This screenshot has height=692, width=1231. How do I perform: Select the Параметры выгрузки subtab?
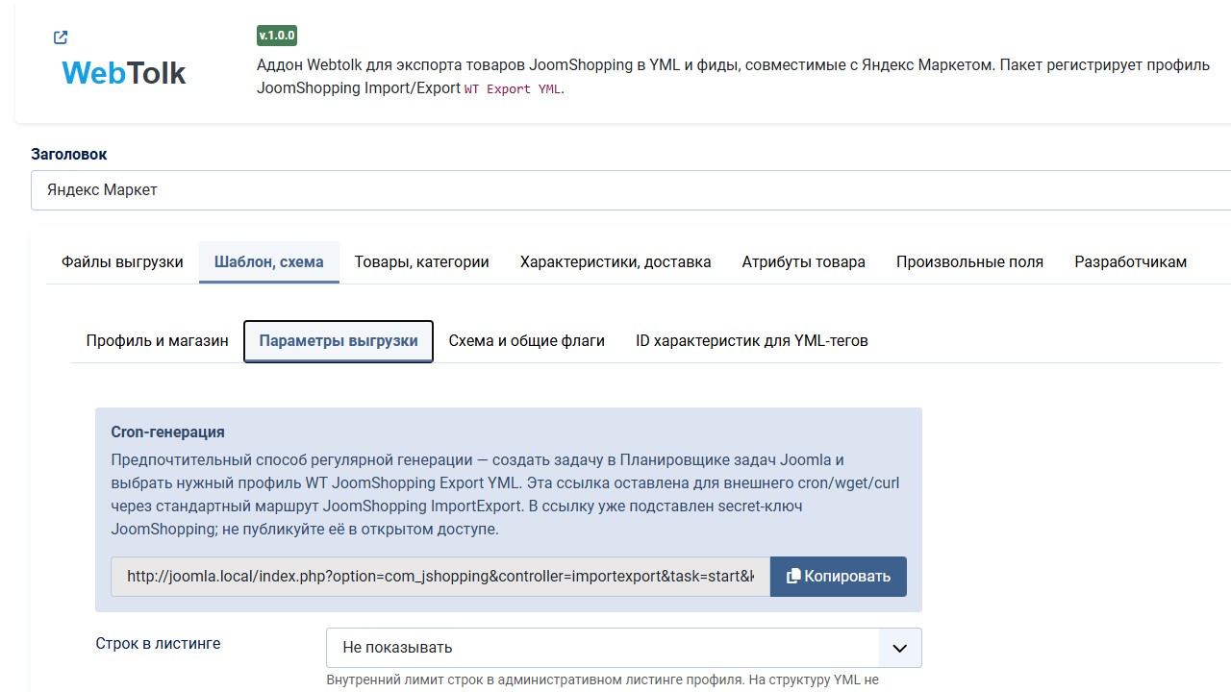click(x=339, y=341)
